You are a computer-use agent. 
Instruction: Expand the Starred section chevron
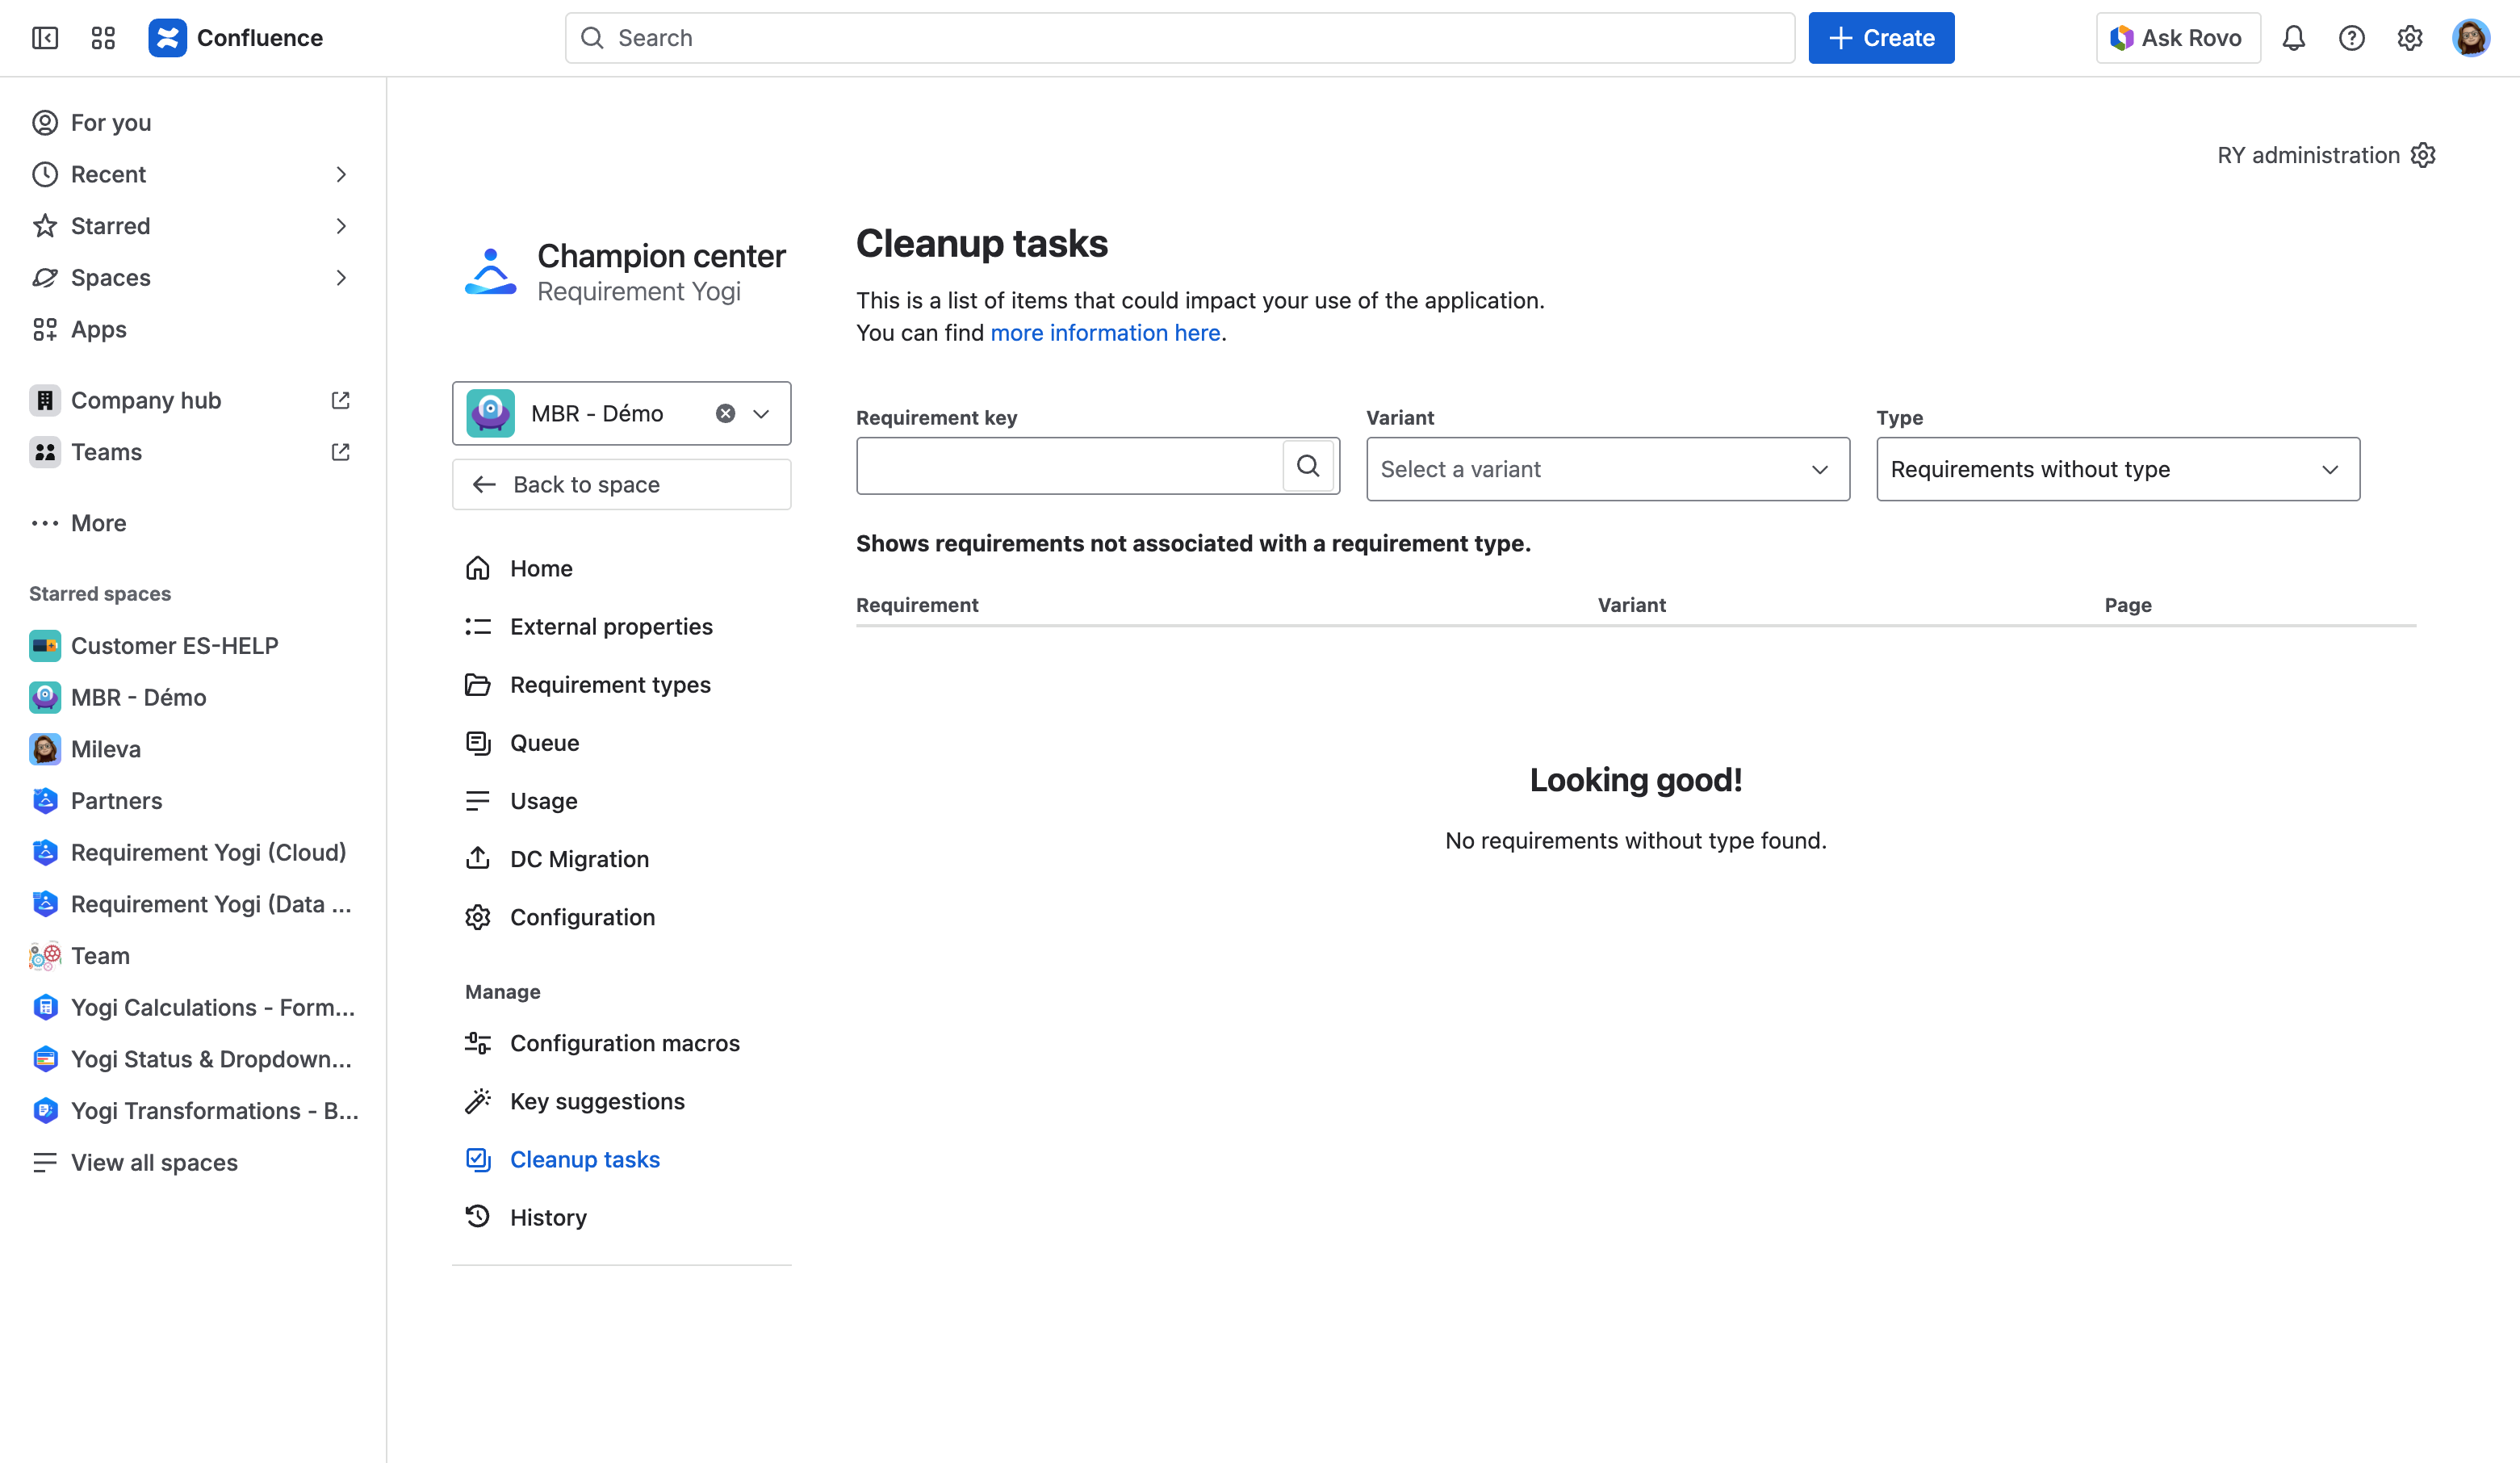point(341,226)
